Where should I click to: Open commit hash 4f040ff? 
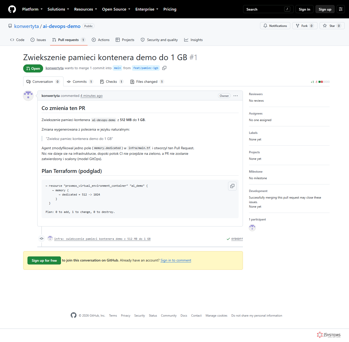(x=237, y=239)
